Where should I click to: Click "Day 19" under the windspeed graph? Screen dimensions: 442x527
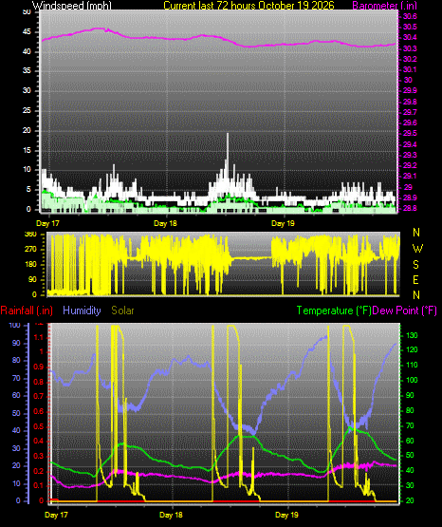pyautogui.click(x=283, y=223)
